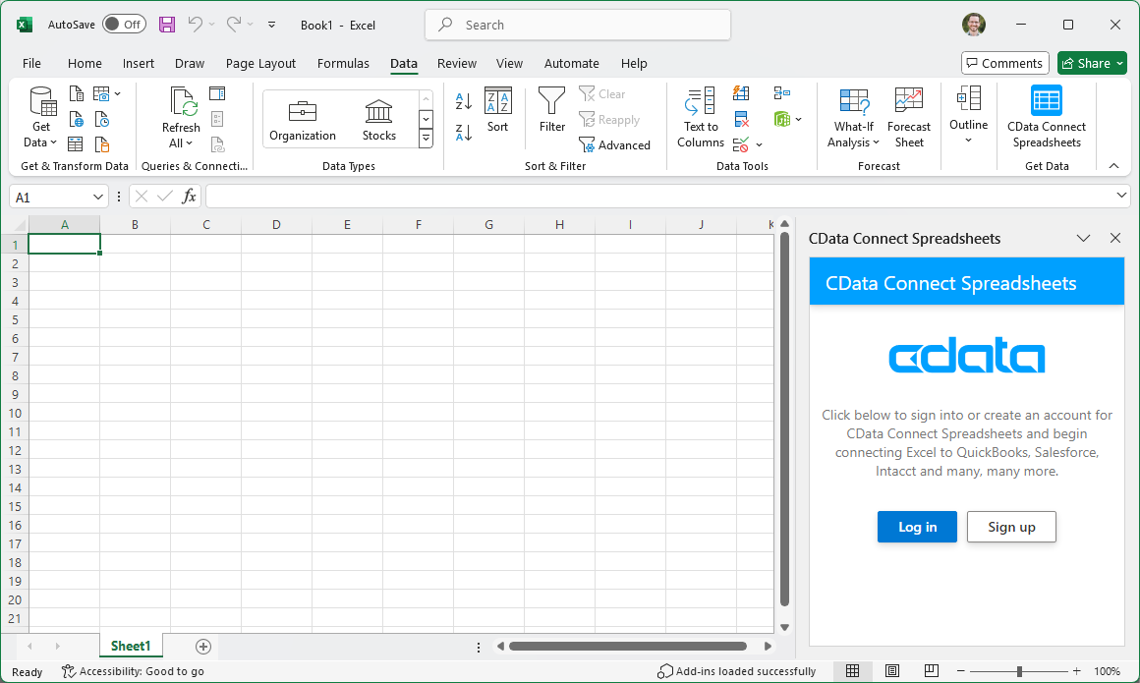
Task: Open the Formulas ribbon tab
Action: click(343, 63)
